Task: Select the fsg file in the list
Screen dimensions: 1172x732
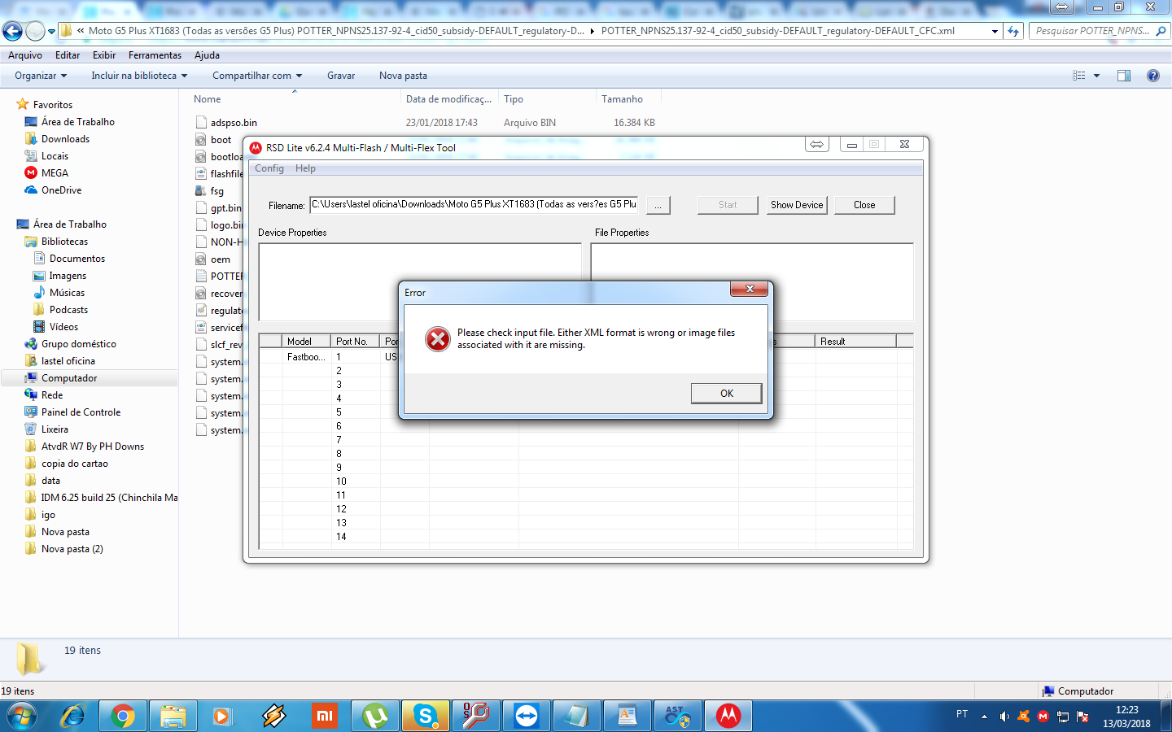Action: coord(216,191)
